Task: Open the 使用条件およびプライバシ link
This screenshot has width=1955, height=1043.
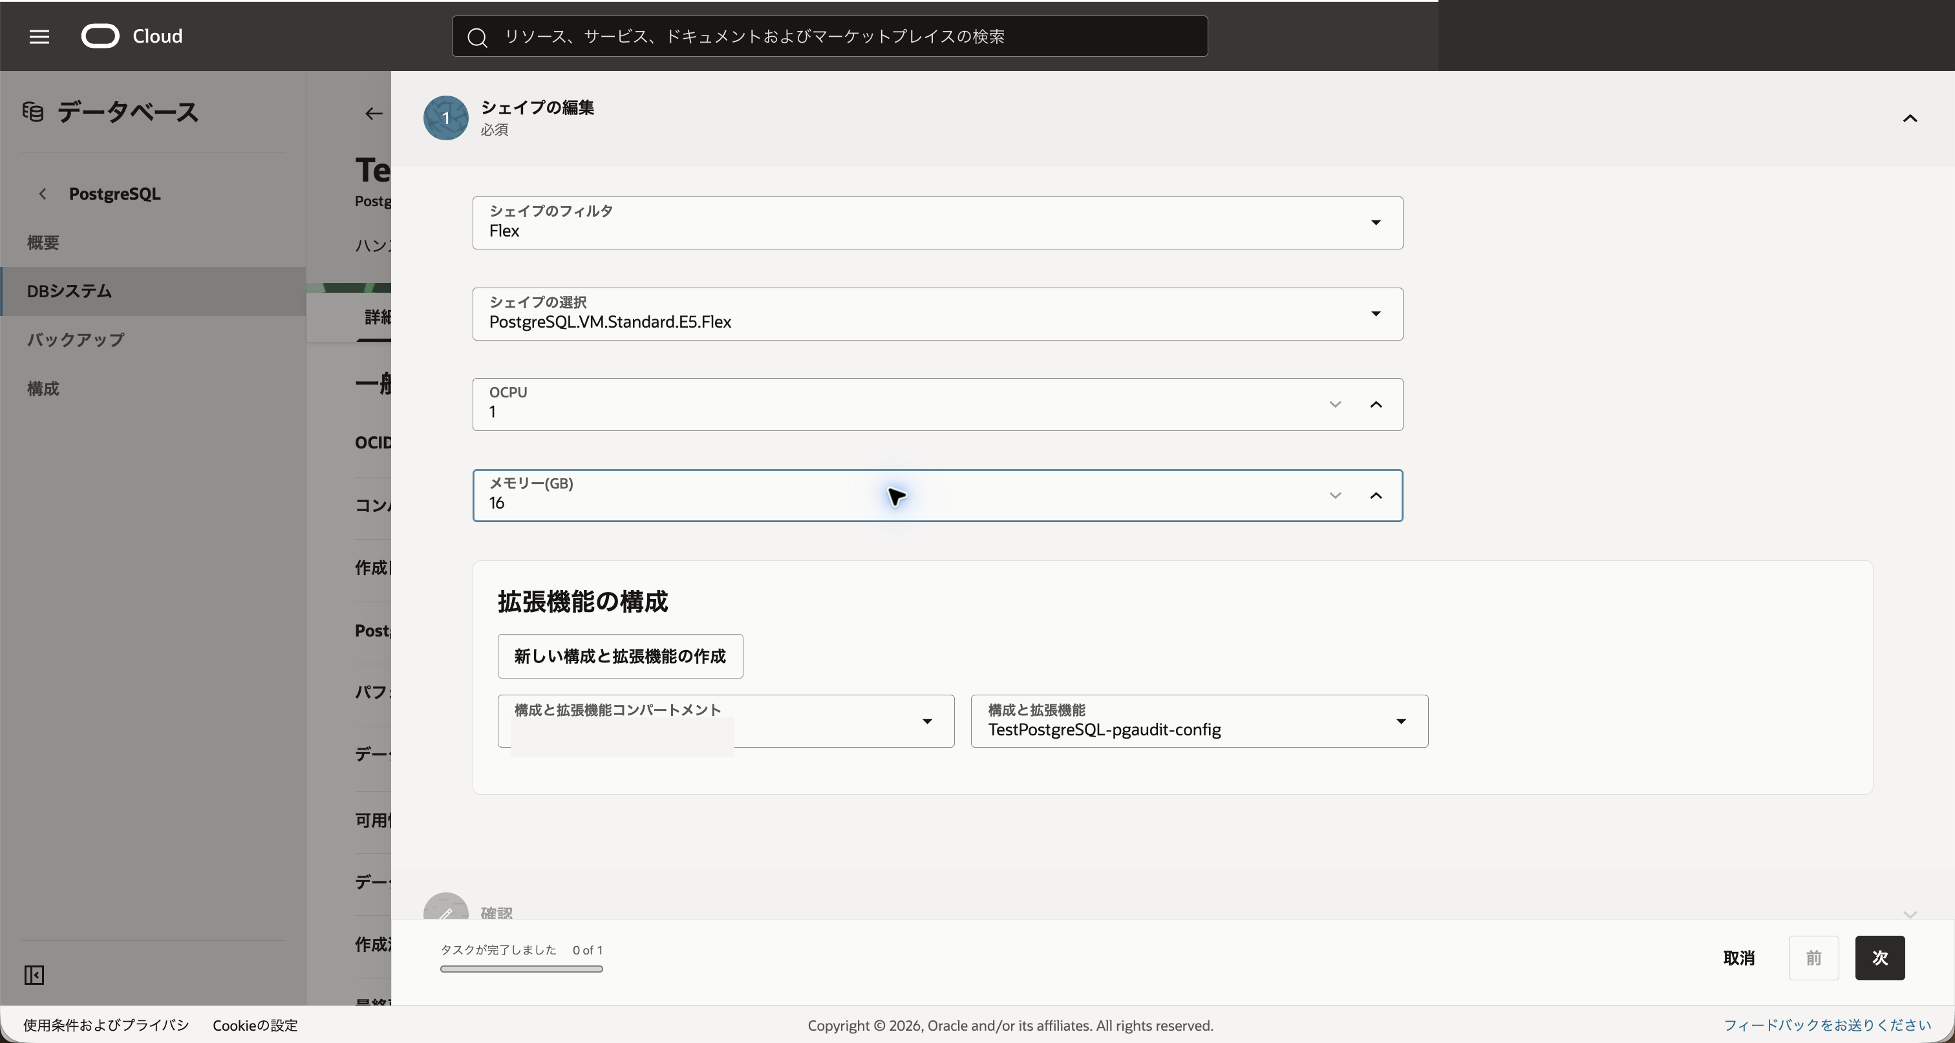Action: tap(106, 1026)
